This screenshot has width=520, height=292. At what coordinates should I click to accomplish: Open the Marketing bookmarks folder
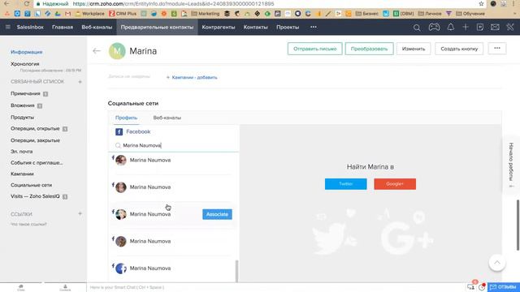click(206, 14)
